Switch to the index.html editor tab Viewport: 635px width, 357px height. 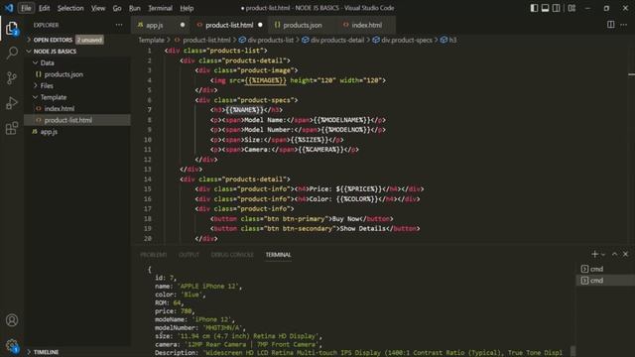tap(366, 25)
